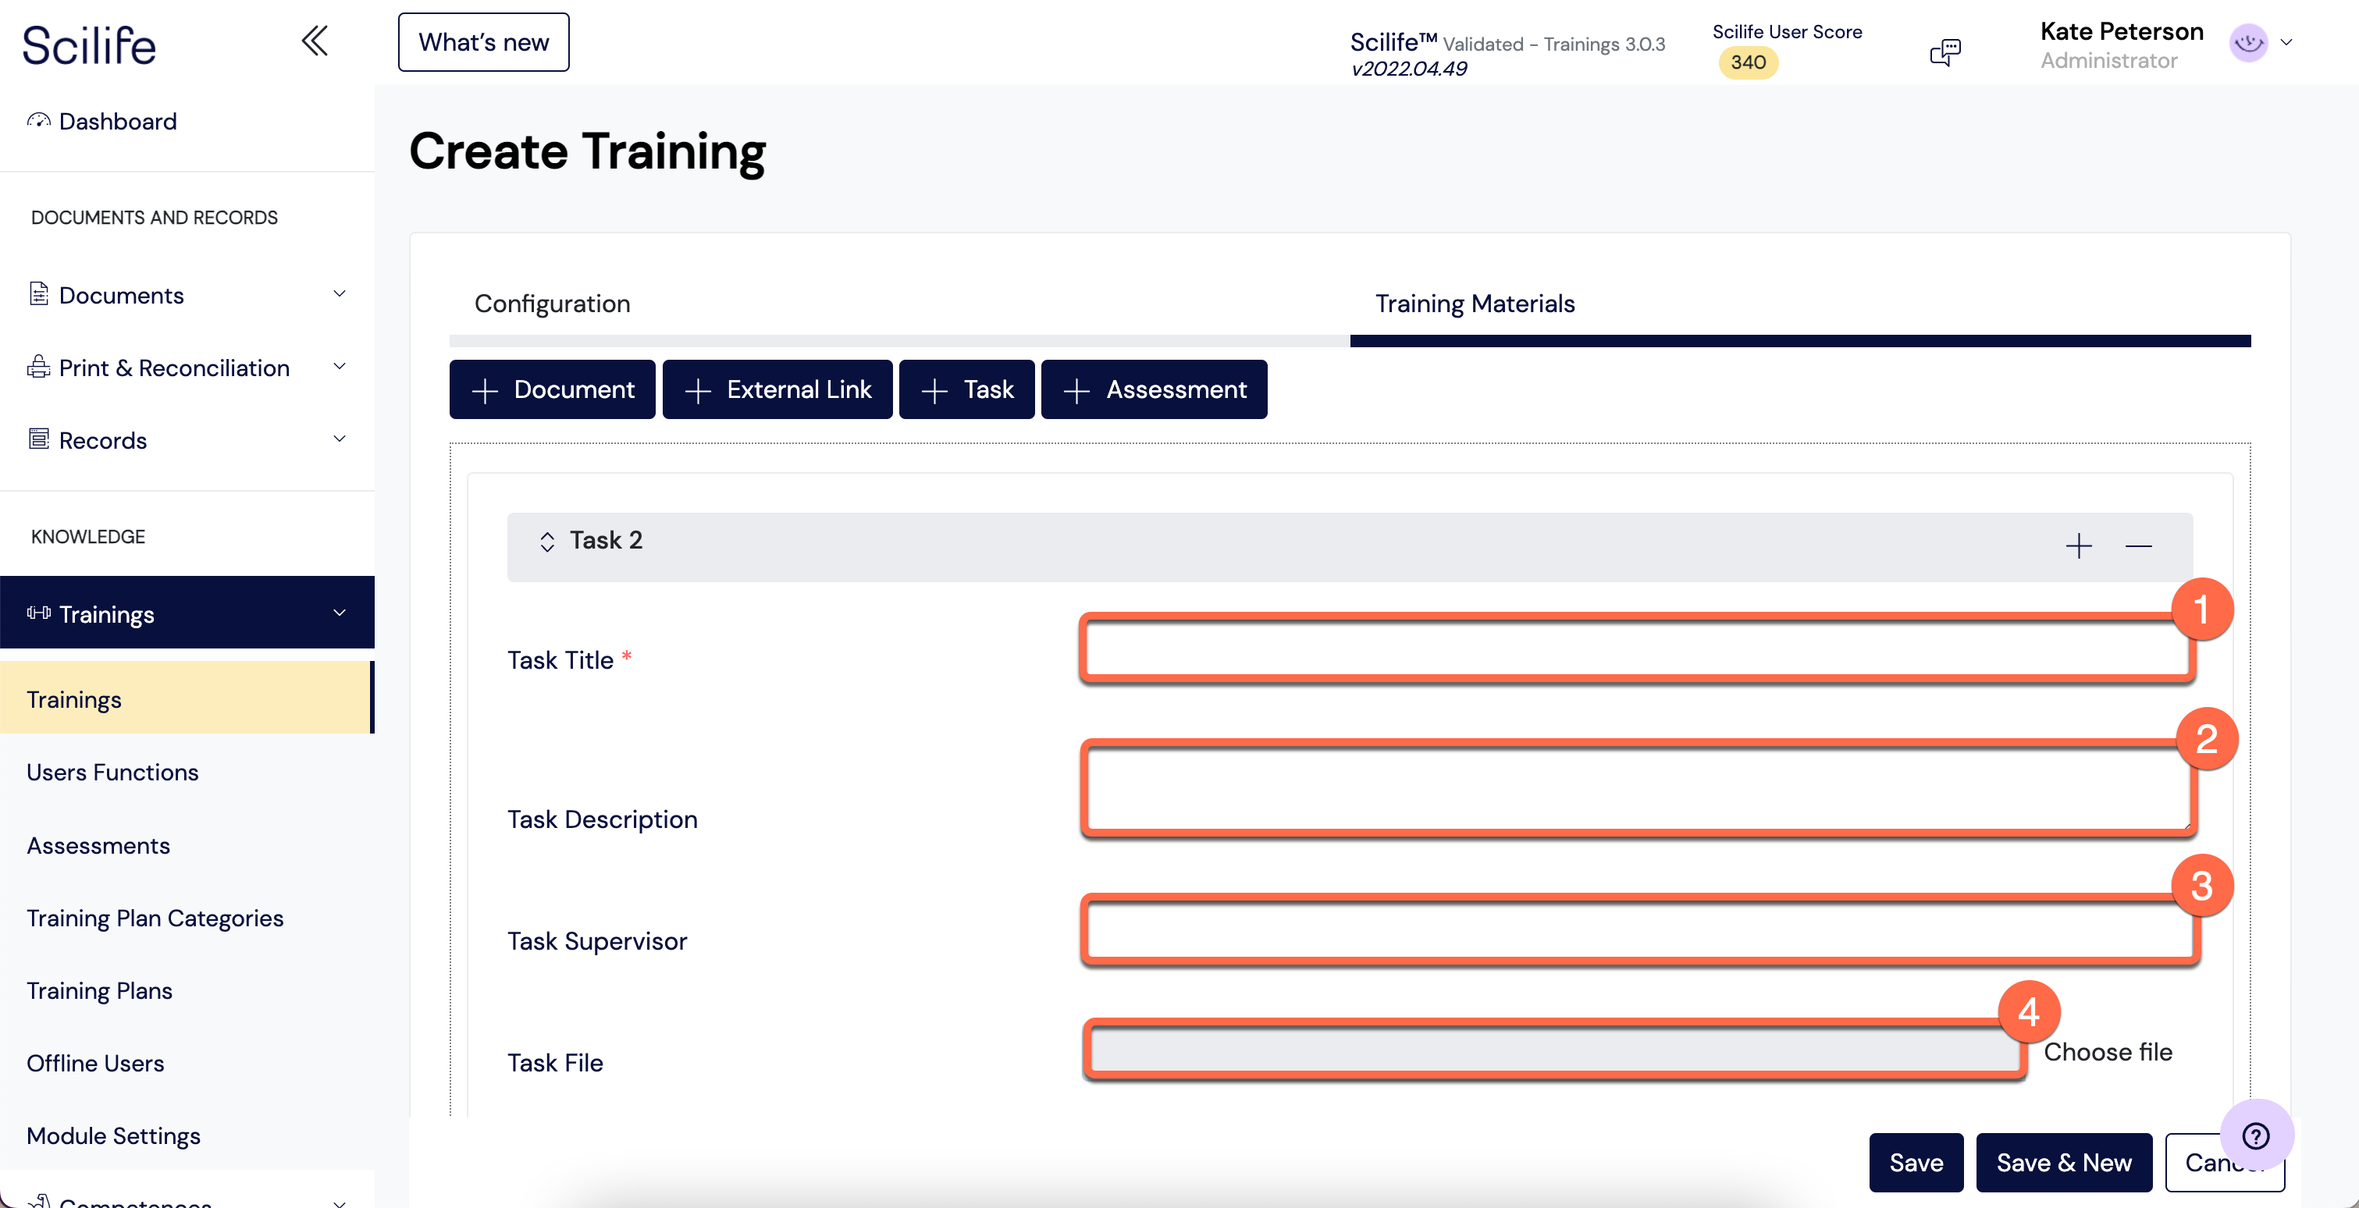
Task: Expand the Documents menu chevron
Action: click(340, 293)
